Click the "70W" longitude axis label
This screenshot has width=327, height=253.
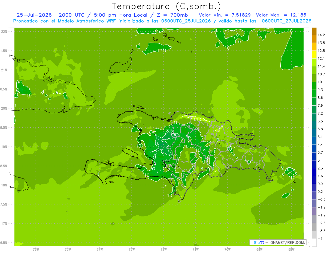(x=228, y=249)
